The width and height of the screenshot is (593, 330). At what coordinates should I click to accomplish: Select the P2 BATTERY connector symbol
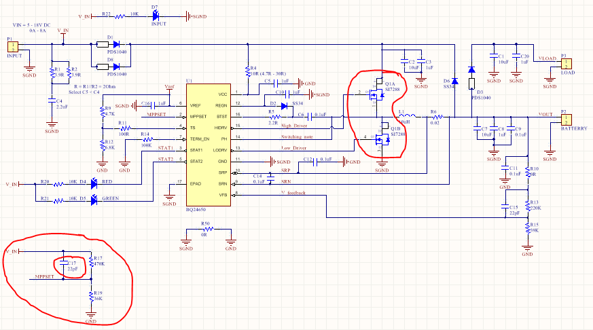566,120
